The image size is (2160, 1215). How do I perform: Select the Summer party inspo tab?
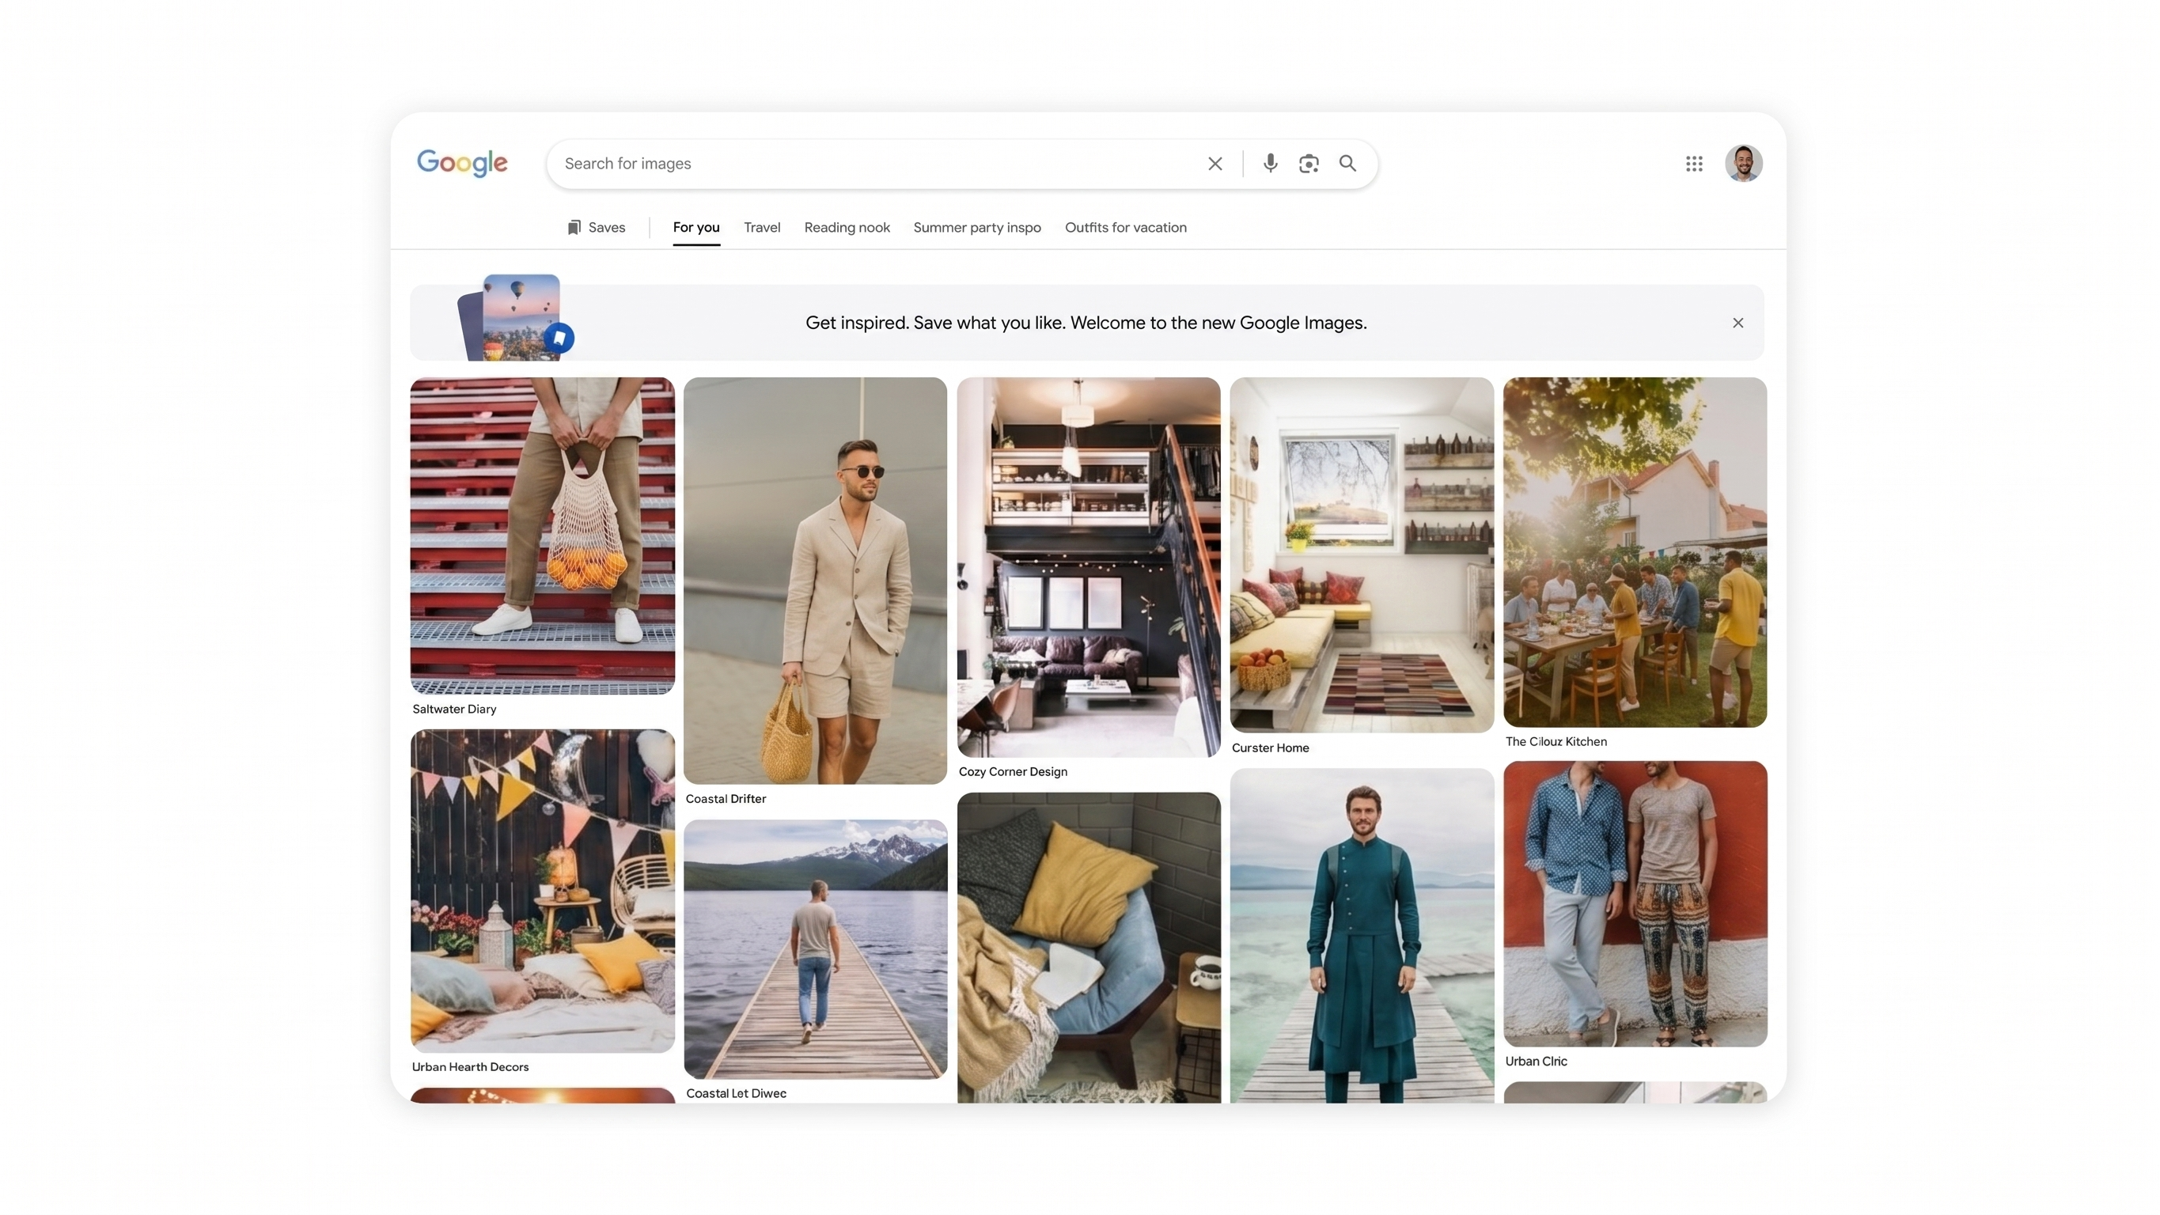977,227
